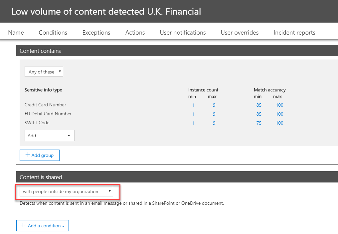The width and height of the screenshot is (338, 234).
Task: Switch to the Conditions tab
Action: click(53, 33)
